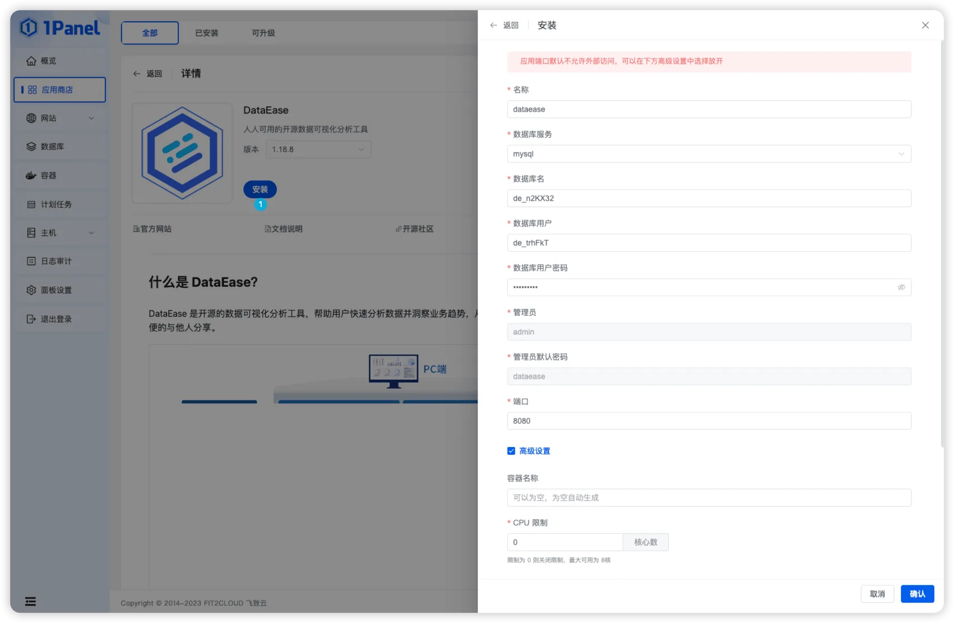
Task: Click the grid icon beside 应用商店
Action: click(32, 90)
